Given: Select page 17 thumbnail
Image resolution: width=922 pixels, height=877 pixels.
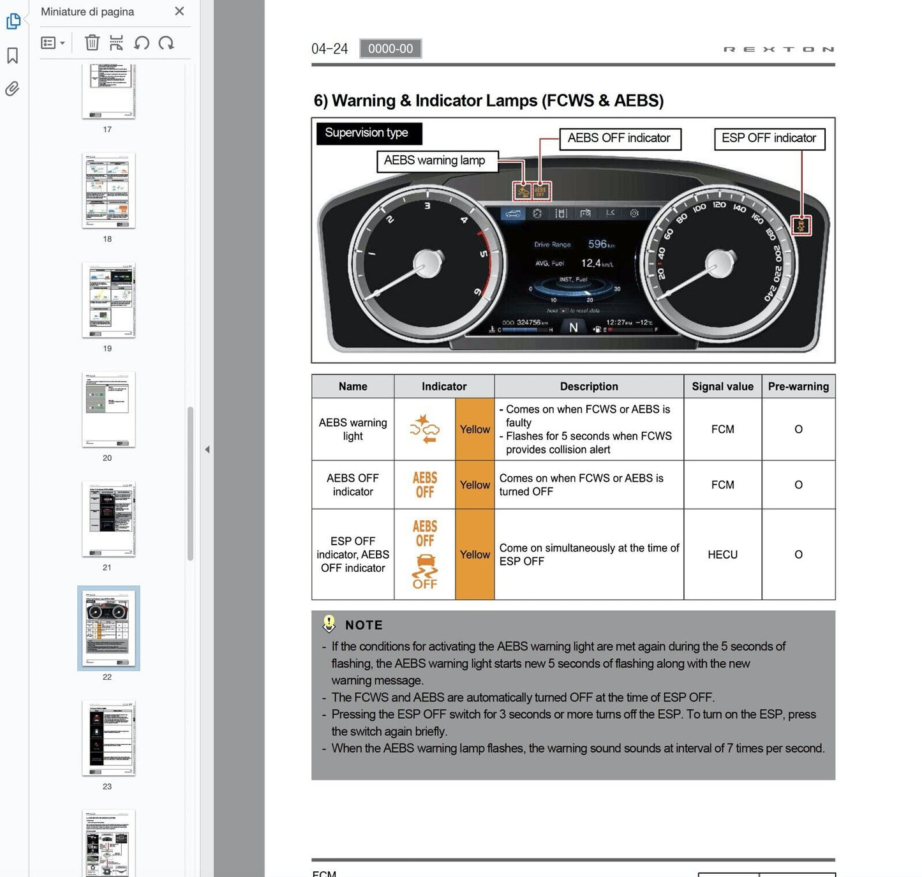Looking at the screenshot, I should click(108, 91).
